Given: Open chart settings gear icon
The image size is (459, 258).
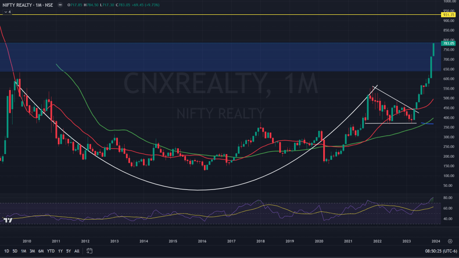Looking at the screenshot, I should click(450, 240).
